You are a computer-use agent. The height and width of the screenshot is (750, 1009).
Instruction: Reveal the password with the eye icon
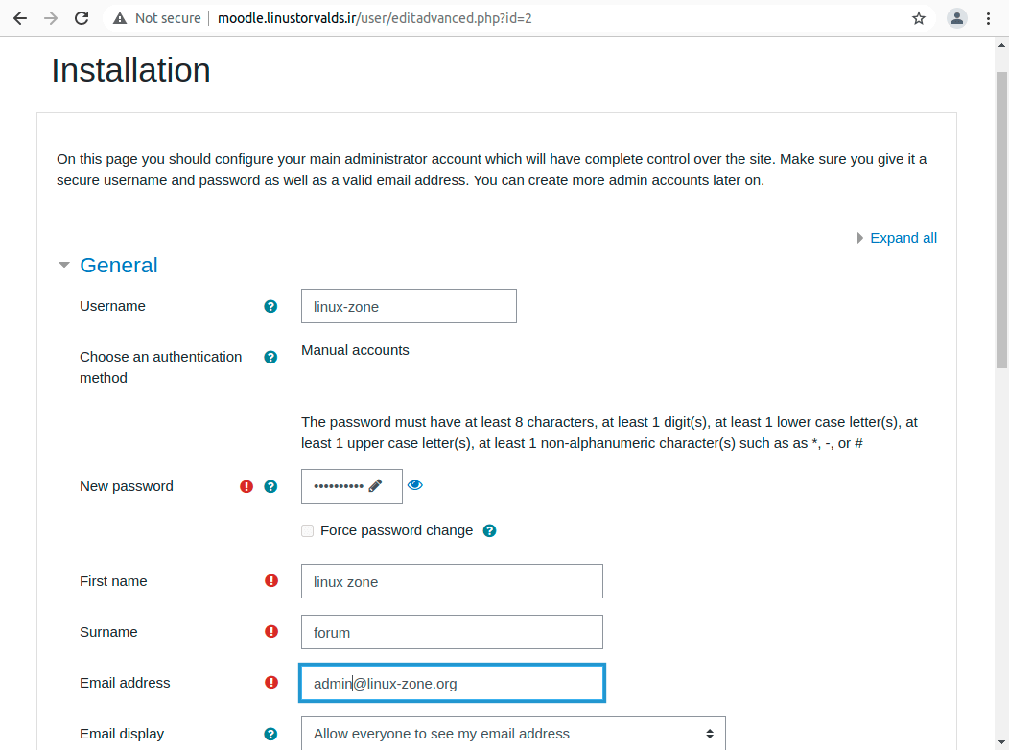click(415, 485)
